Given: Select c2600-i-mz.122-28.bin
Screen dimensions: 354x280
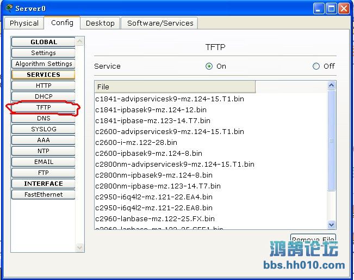Looking at the screenshot, I should point(136,143).
